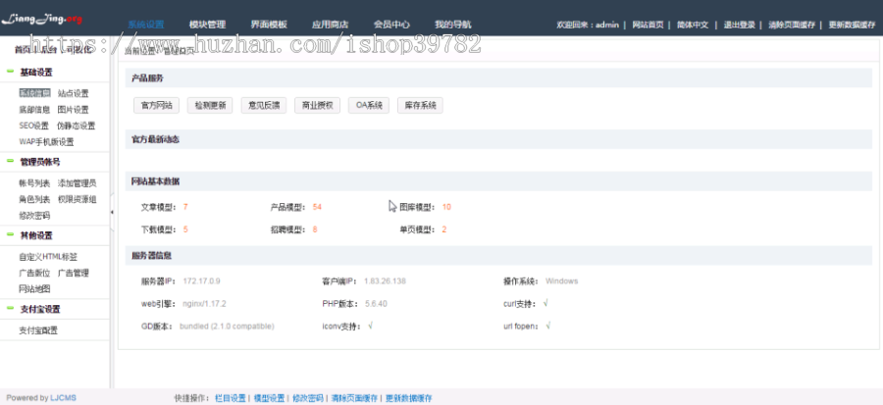Open 广告版位 in the sidebar
883x405 pixels.
click(34, 274)
